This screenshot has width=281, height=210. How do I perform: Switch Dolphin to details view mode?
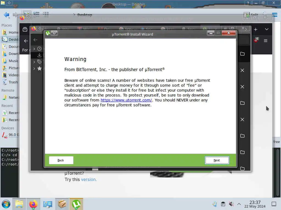point(46,14)
